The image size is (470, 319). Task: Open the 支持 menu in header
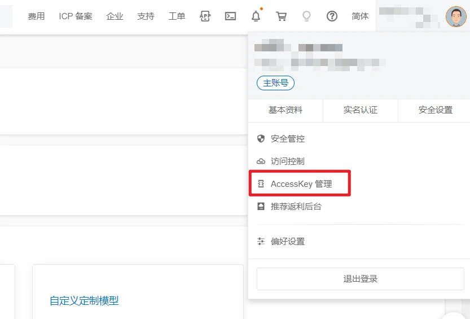coord(146,16)
